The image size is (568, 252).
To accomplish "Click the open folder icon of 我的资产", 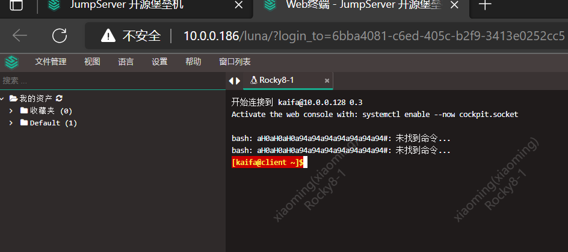I will coord(13,98).
